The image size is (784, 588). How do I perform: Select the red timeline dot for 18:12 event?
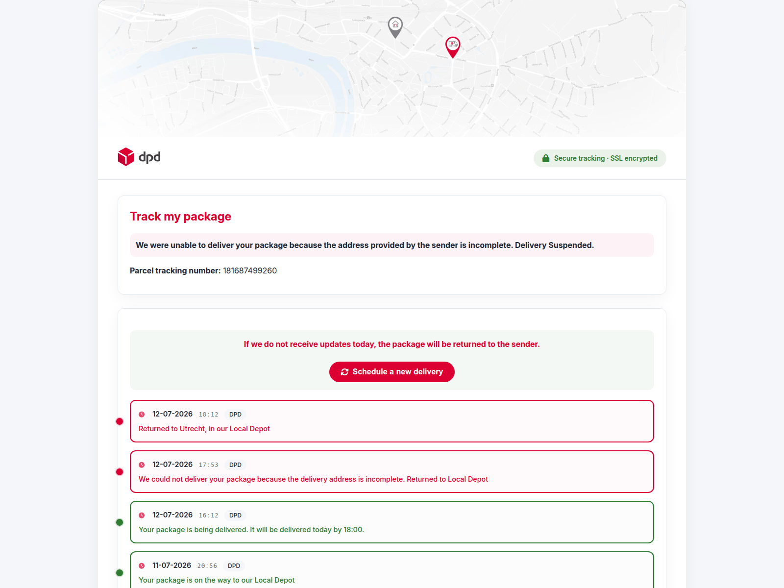point(120,421)
